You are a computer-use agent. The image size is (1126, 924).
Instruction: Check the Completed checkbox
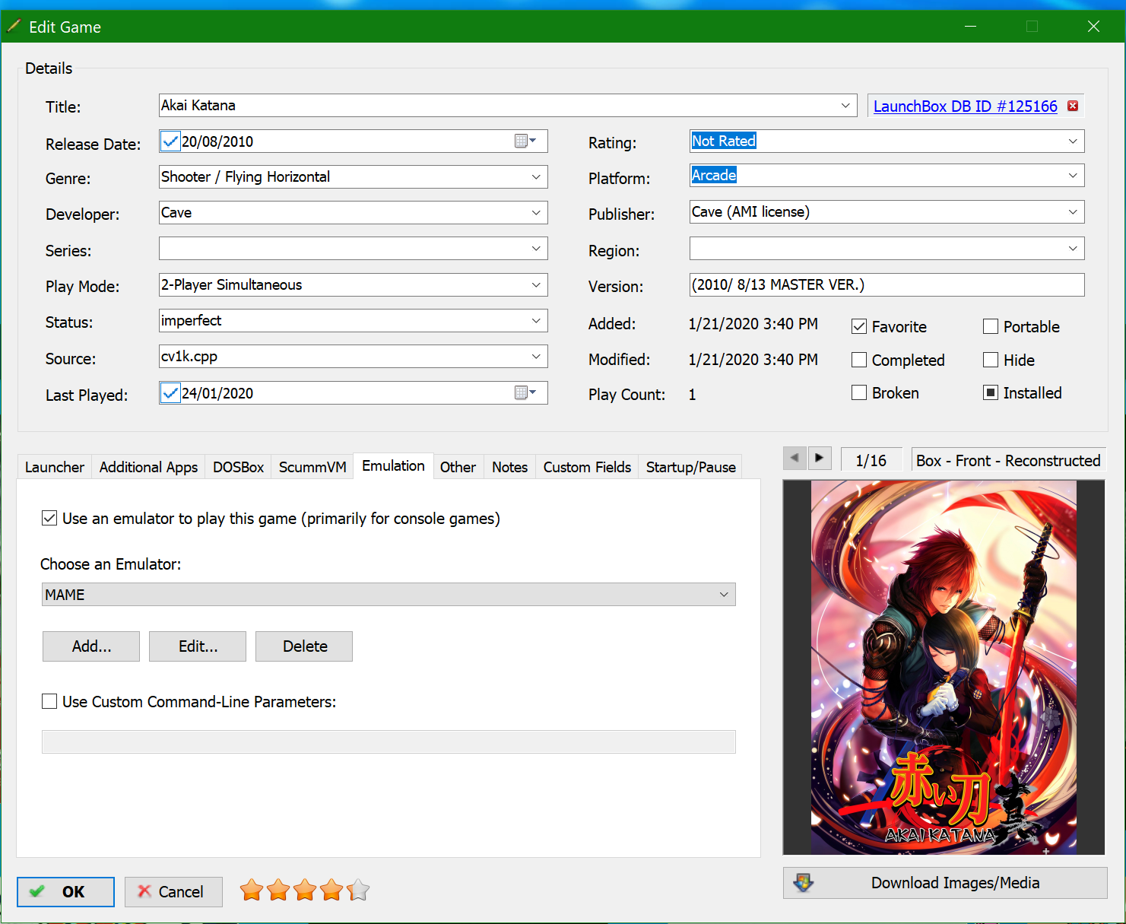click(859, 360)
